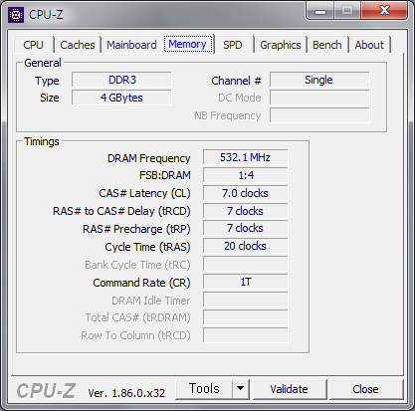Click the Tools button
Screen dimensions: 415x411
[x=204, y=389]
